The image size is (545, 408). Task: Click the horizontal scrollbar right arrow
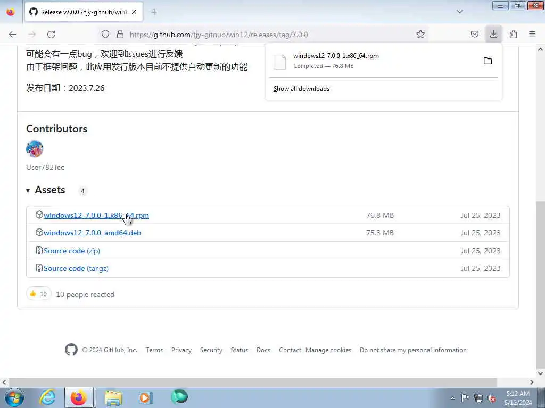pos(532,382)
